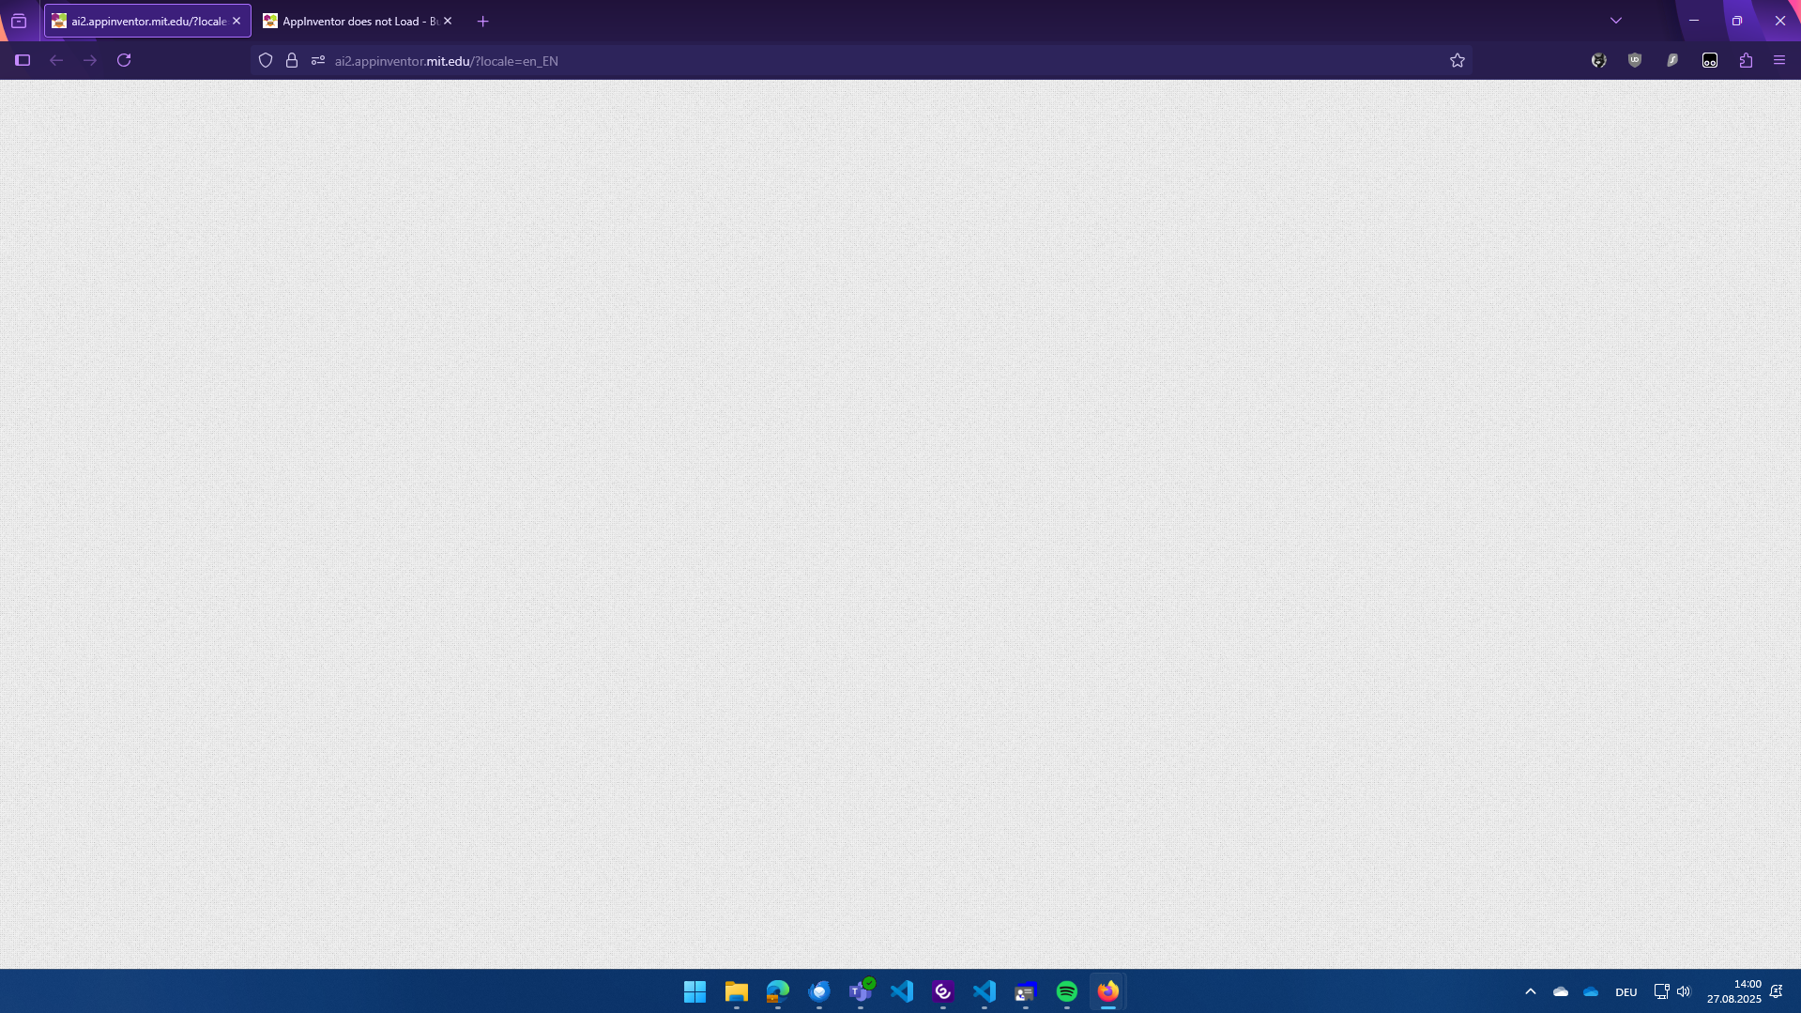The image size is (1801, 1013).
Task: Show hidden system tray icons
Action: tap(1530, 991)
